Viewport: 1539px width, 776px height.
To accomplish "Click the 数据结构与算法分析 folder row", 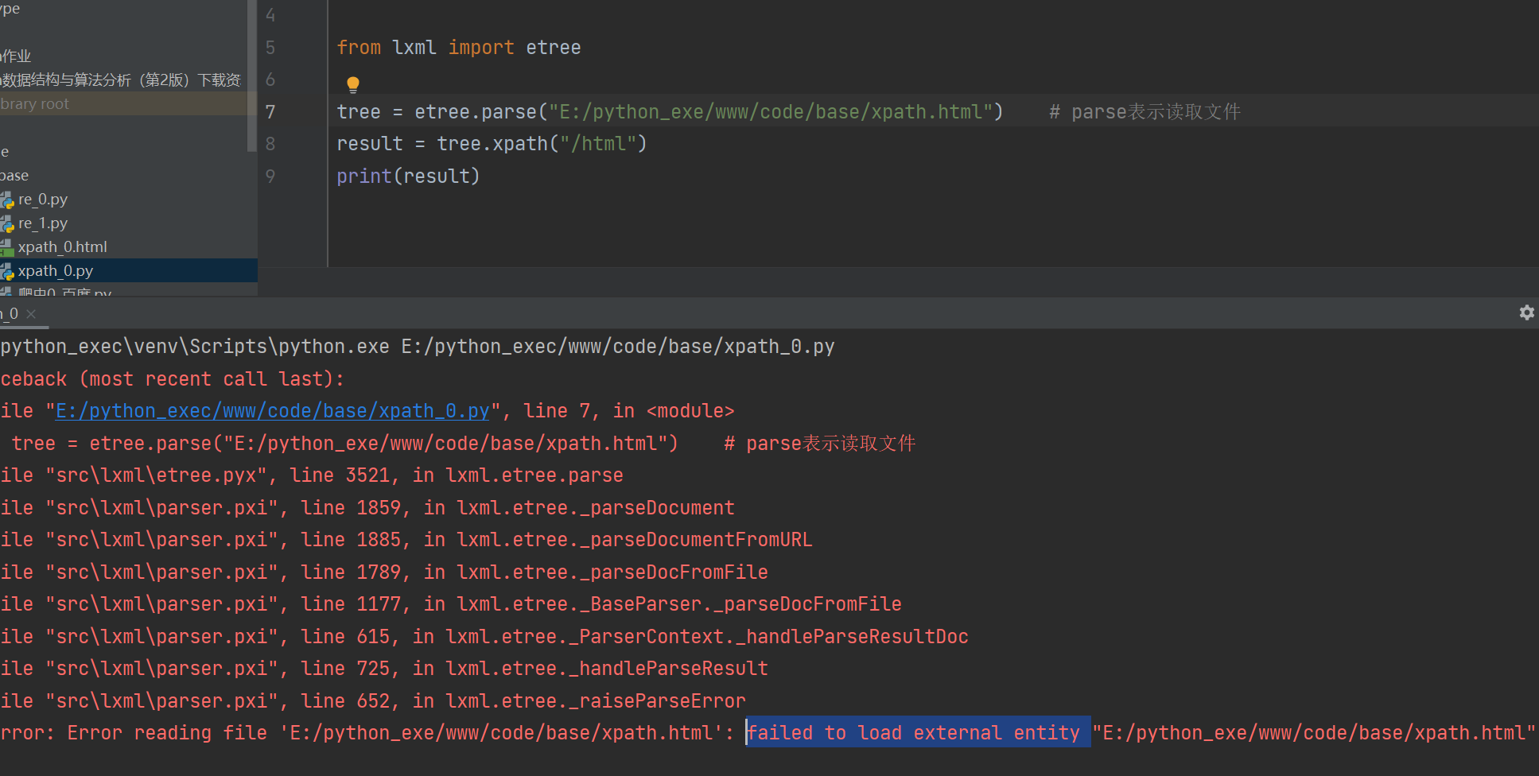I will pos(121,80).
